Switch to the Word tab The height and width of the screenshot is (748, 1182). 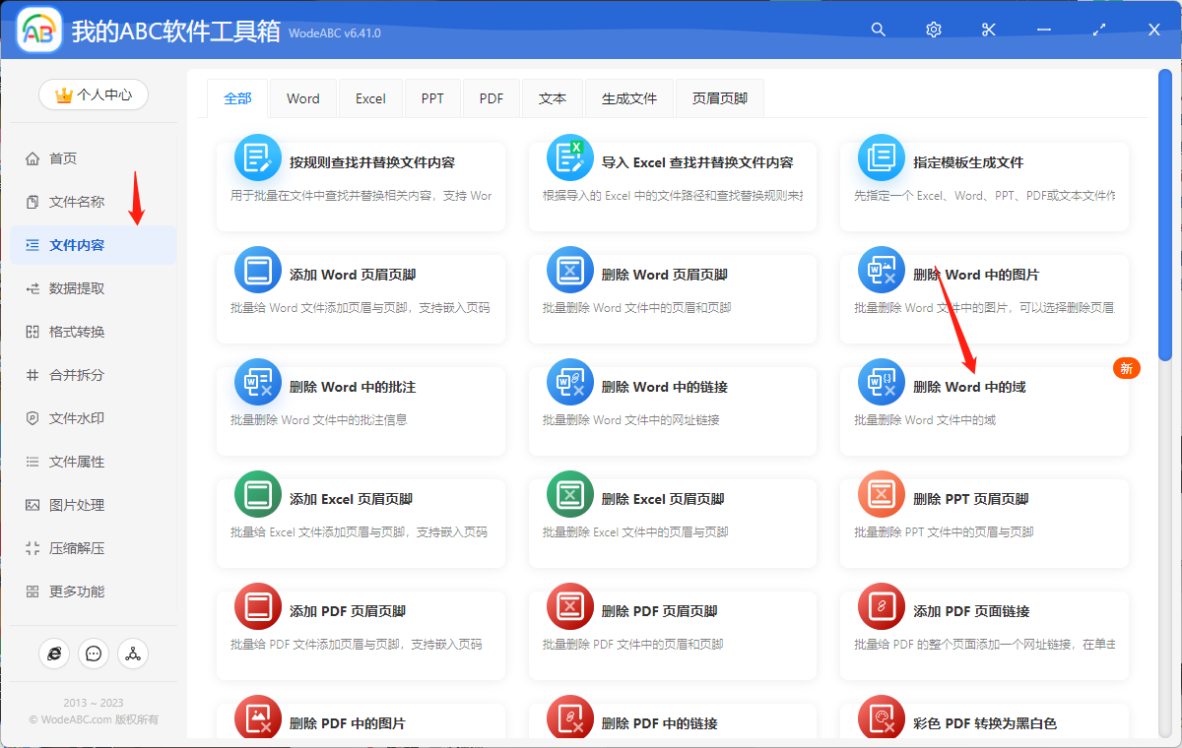[302, 97]
